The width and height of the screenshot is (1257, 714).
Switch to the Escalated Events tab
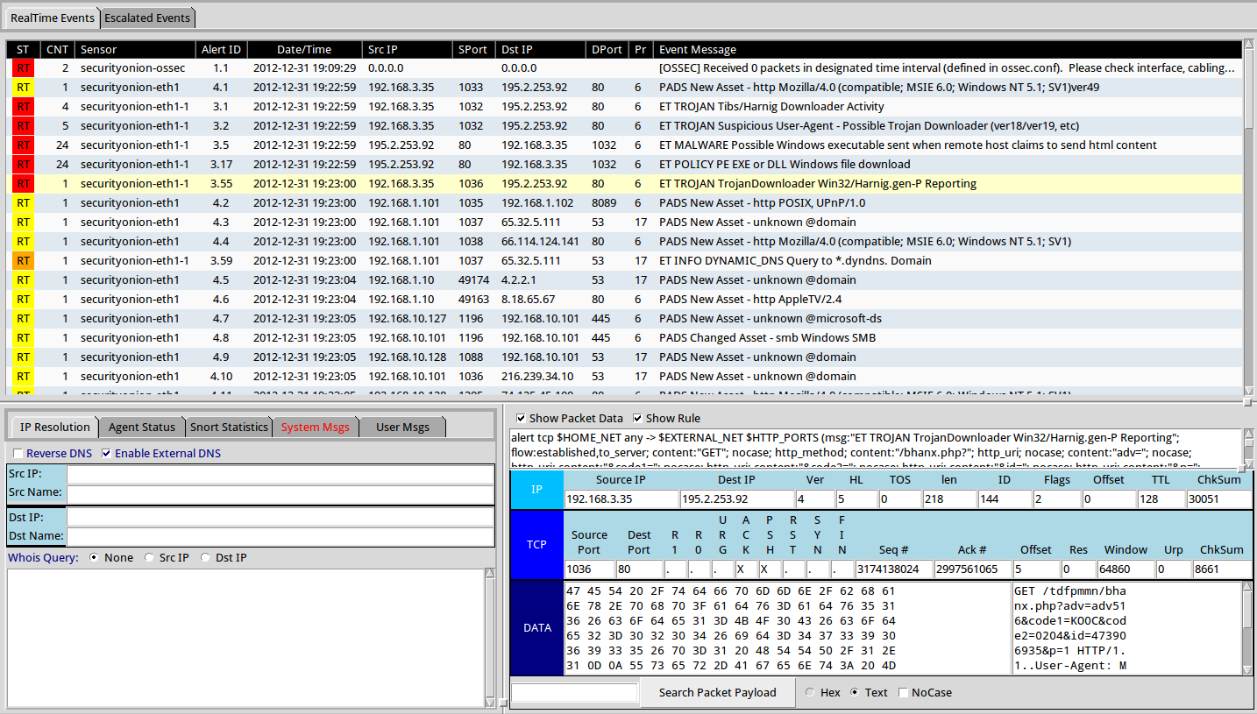[x=147, y=17]
